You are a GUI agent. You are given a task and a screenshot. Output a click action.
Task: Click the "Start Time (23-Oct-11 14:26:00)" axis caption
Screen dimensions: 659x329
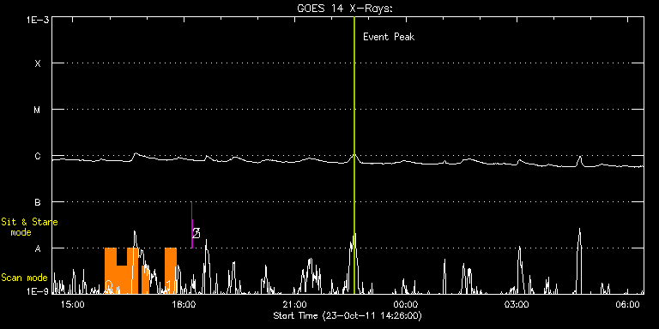click(x=348, y=315)
